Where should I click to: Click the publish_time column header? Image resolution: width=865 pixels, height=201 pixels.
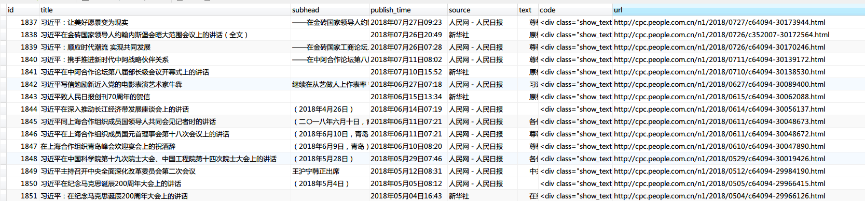[408, 10]
